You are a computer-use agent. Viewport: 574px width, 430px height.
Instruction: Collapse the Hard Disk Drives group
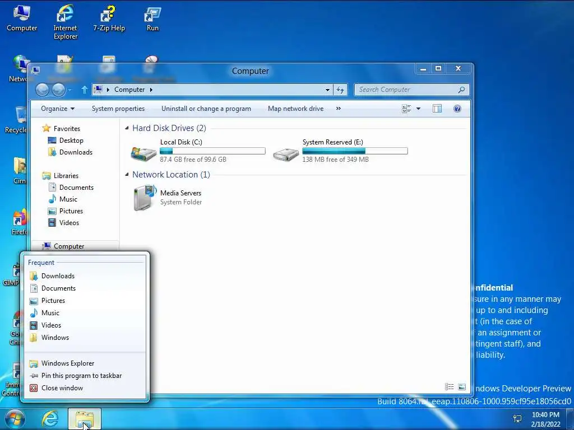[x=127, y=128]
